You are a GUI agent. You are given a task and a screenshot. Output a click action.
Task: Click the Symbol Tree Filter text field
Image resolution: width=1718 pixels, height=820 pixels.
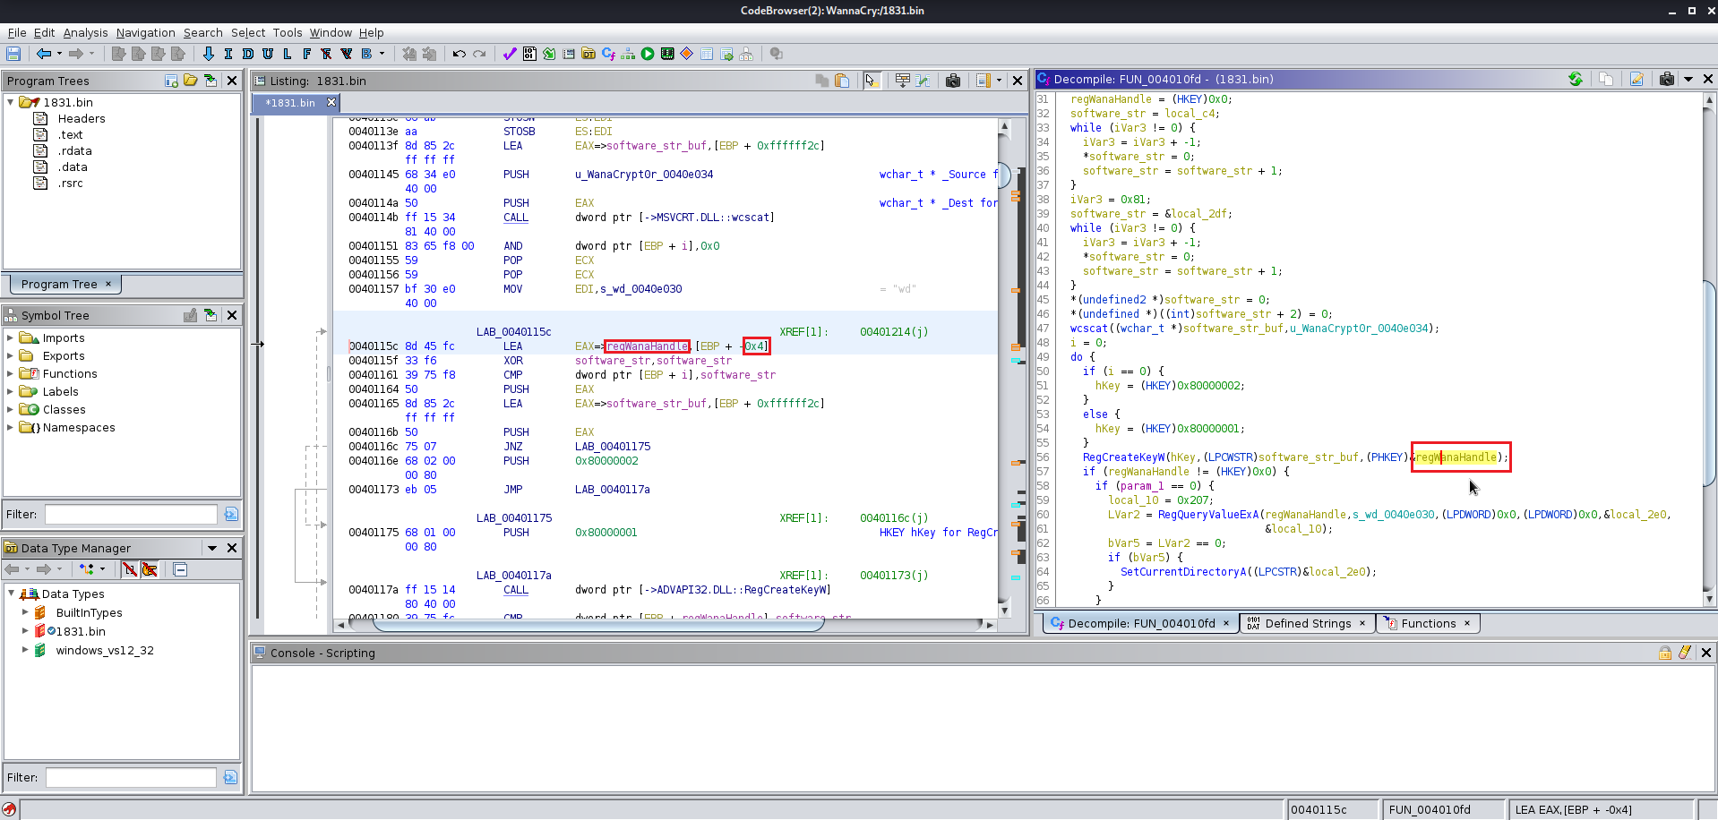coord(131,514)
